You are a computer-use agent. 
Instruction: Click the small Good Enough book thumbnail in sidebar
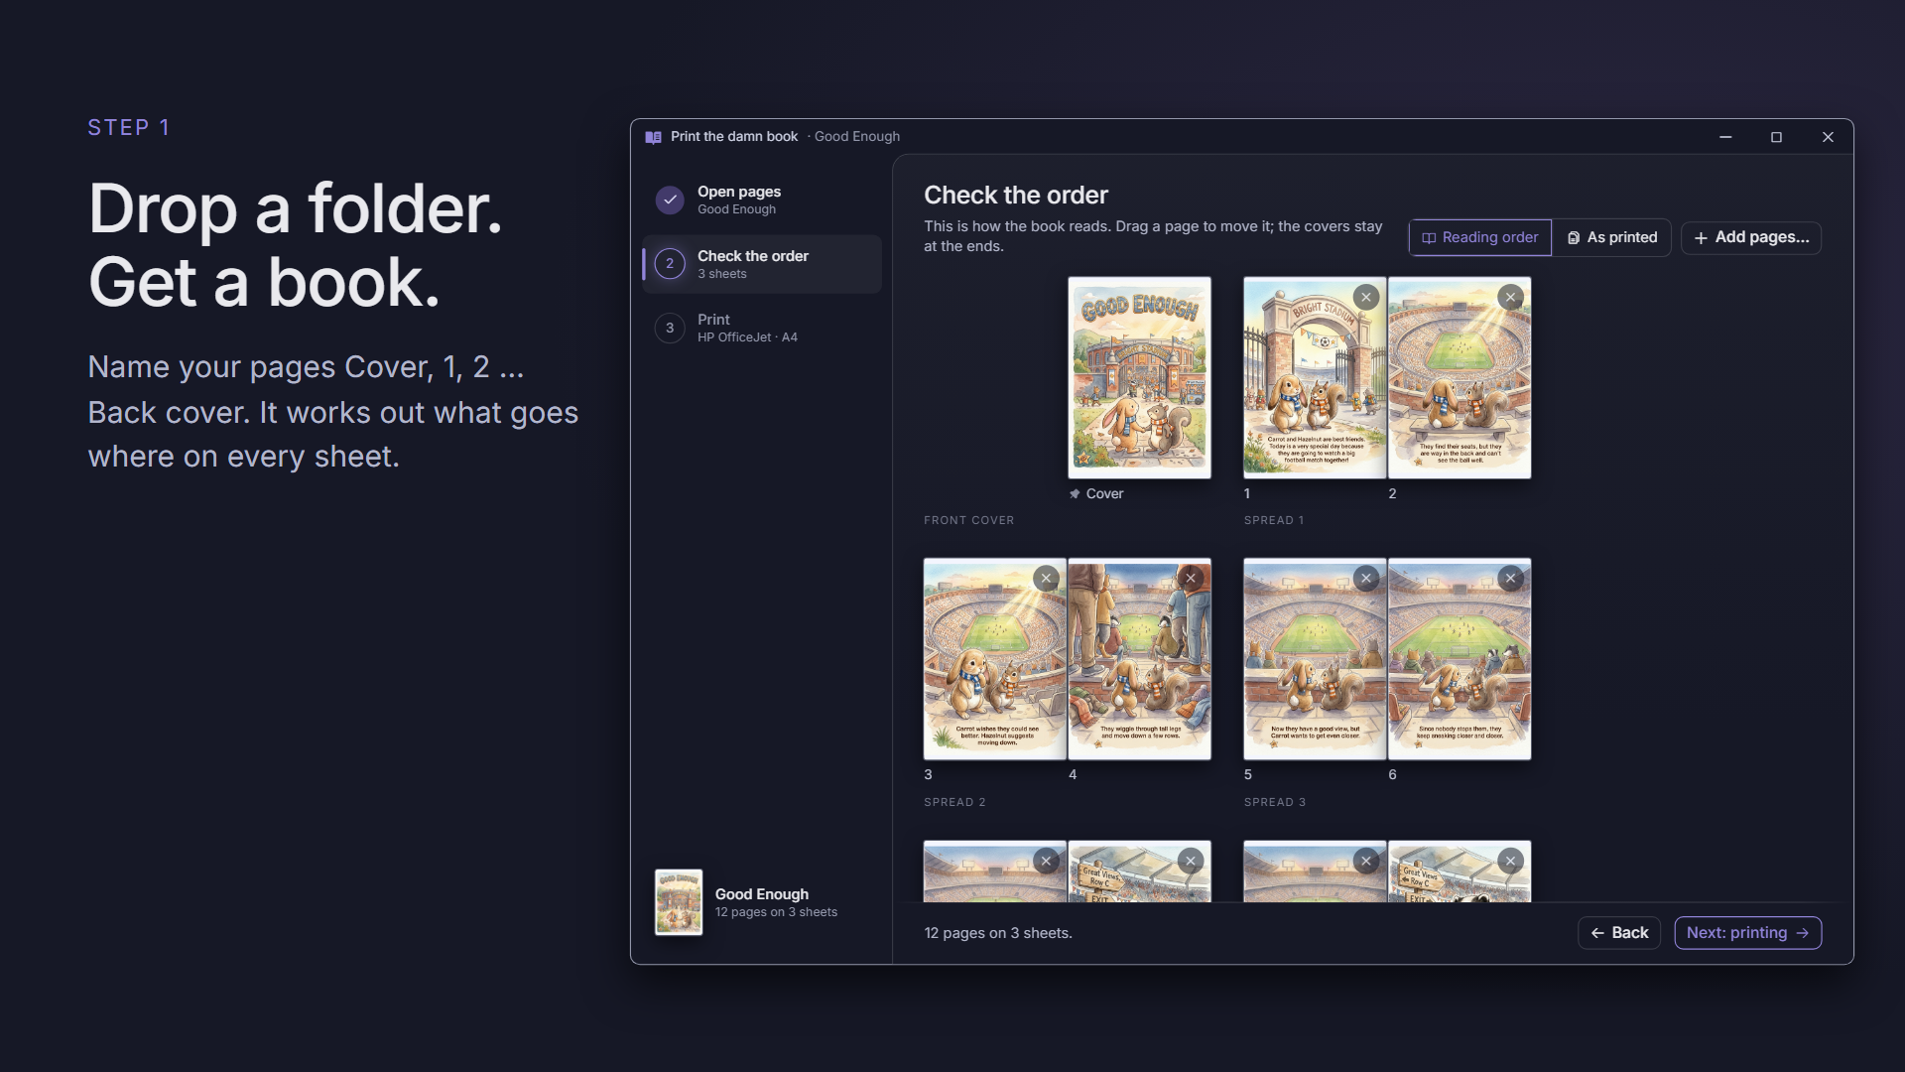(x=679, y=902)
